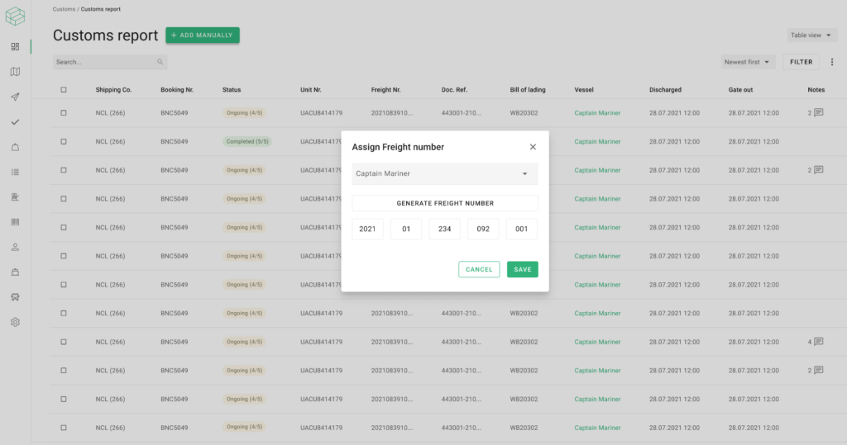Open the barcode sidebar icon
The width and height of the screenshot is (847, 445).
[15, 222]
